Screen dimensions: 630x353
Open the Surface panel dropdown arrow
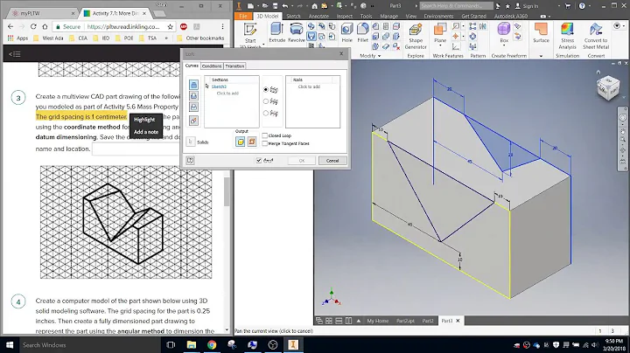pyautogui.click(x=541, y=56)
